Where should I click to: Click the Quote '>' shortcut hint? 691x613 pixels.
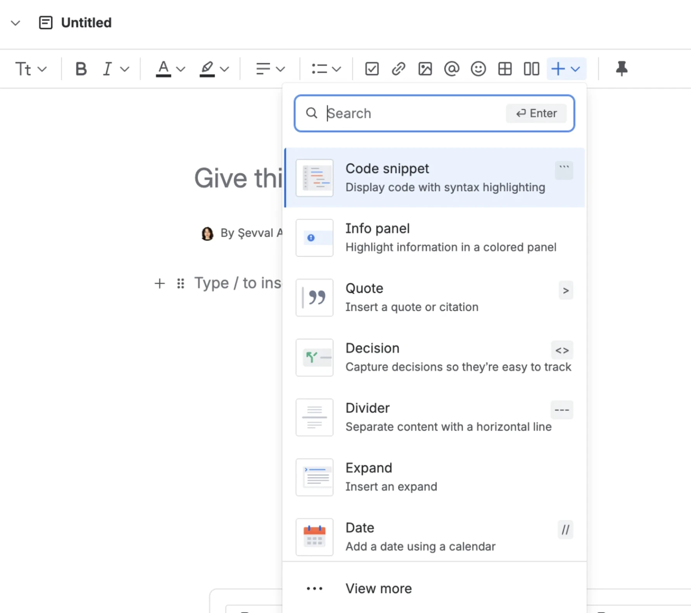click(566, 290)
